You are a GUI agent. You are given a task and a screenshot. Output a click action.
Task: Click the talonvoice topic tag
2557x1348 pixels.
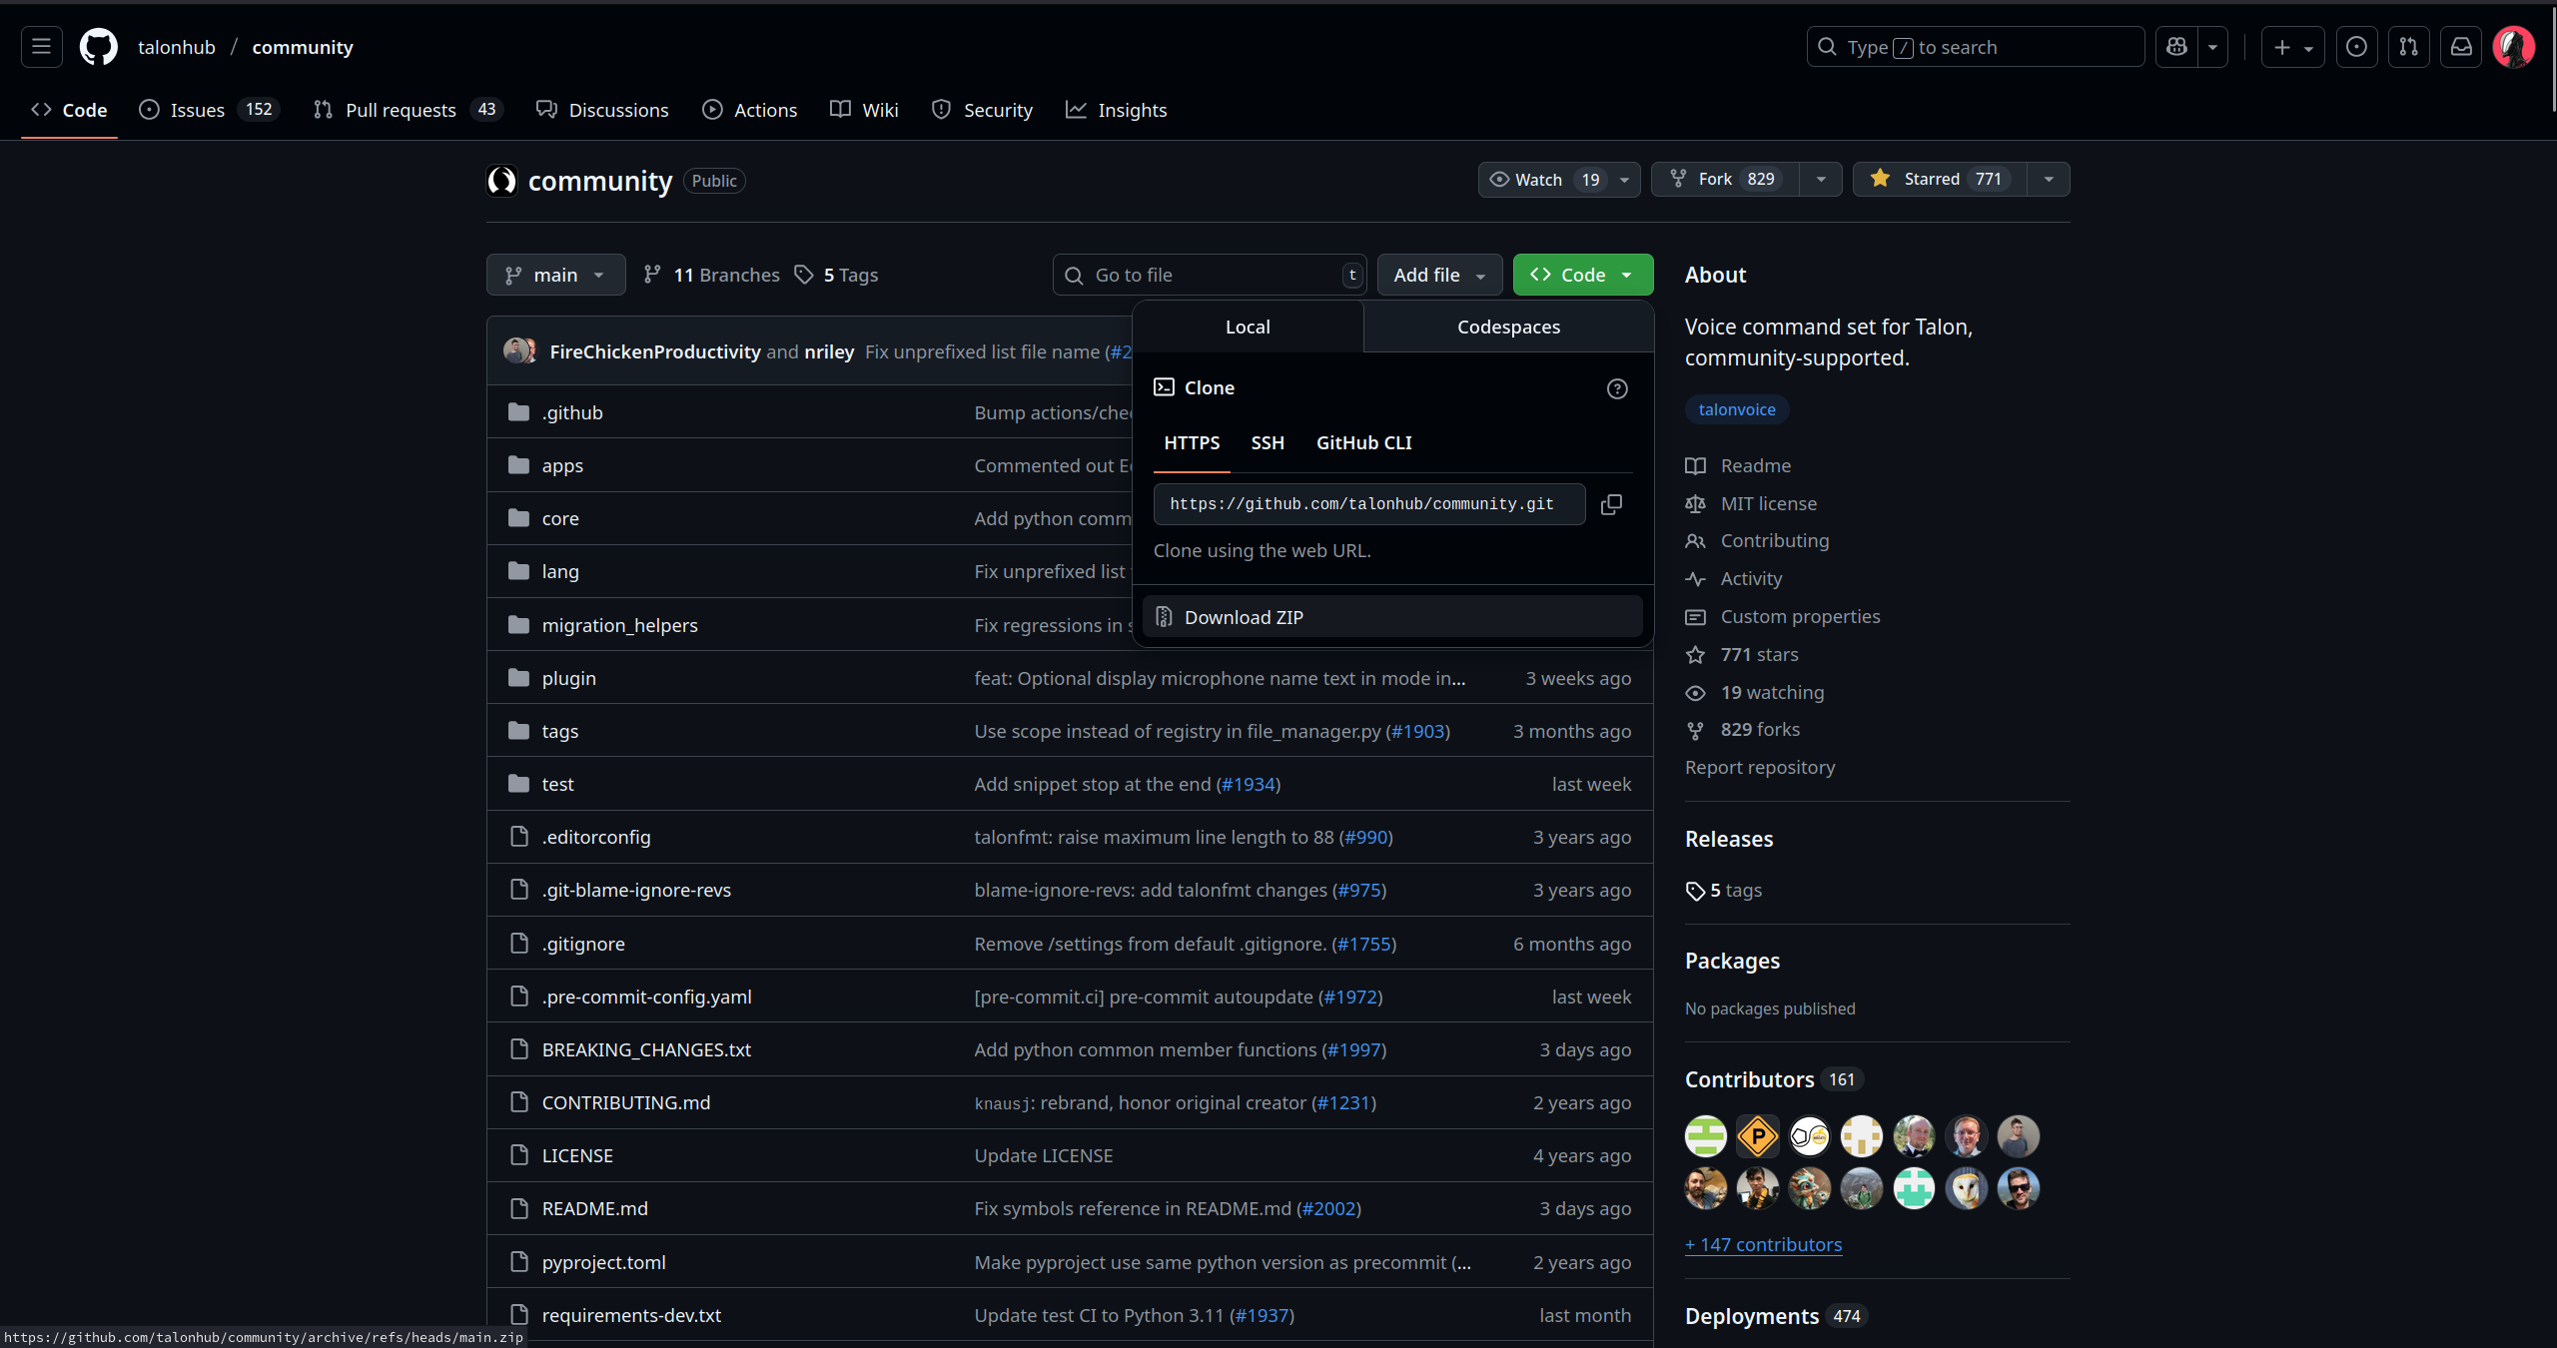tap(1737, 409)
